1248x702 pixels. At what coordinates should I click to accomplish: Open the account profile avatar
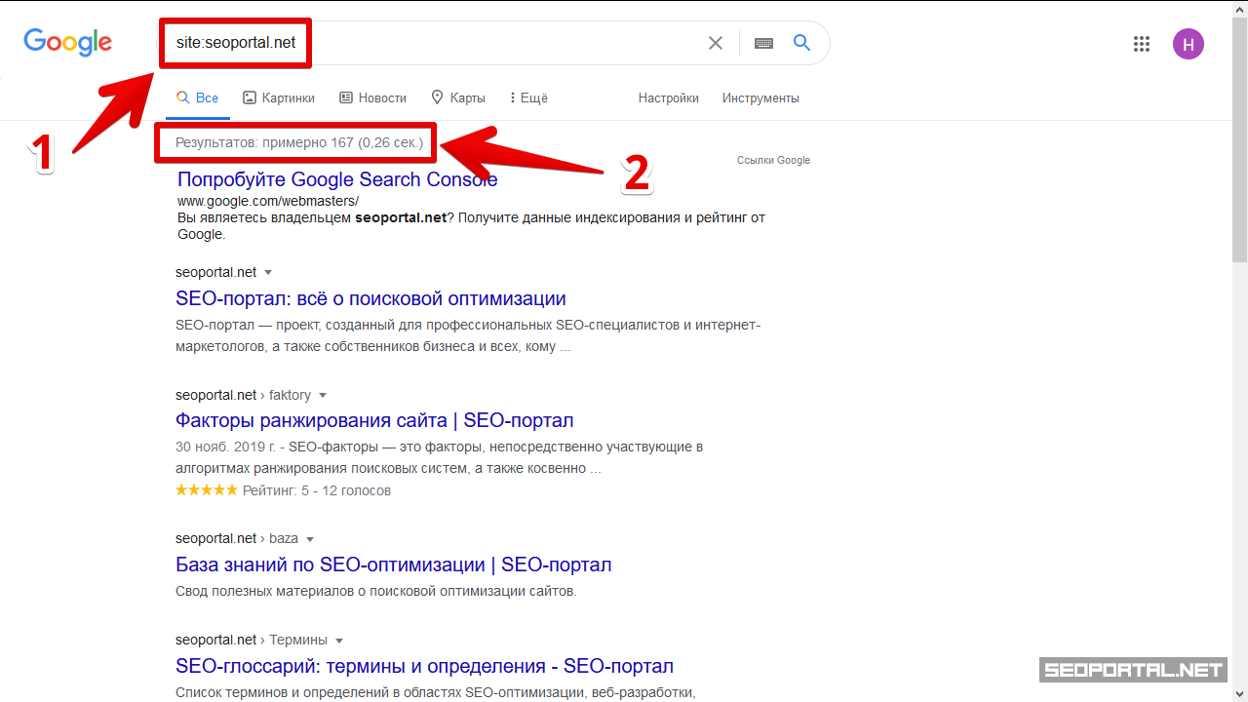tap(1188, 44)
